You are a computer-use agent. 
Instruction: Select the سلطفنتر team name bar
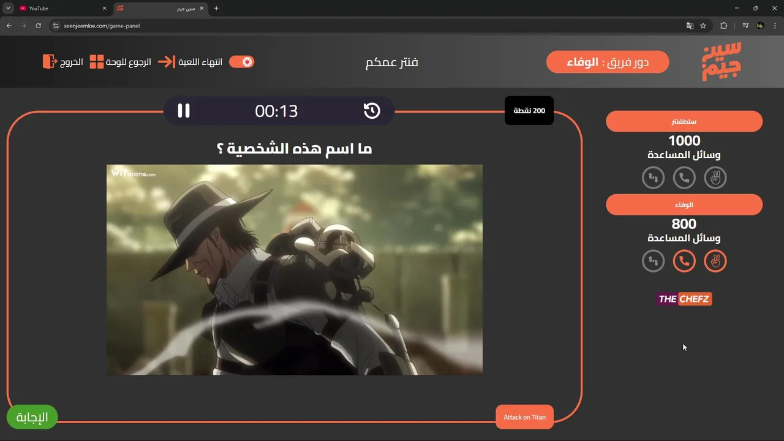684,121
